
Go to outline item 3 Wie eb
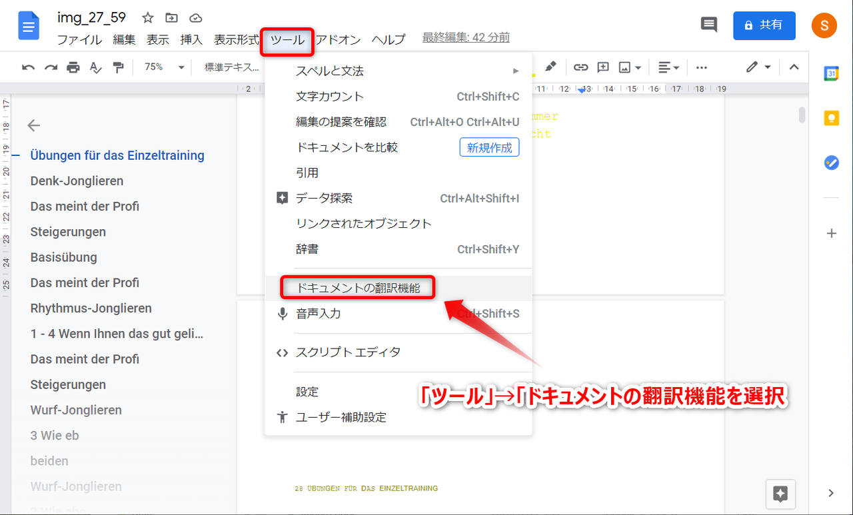coord(55,435)
